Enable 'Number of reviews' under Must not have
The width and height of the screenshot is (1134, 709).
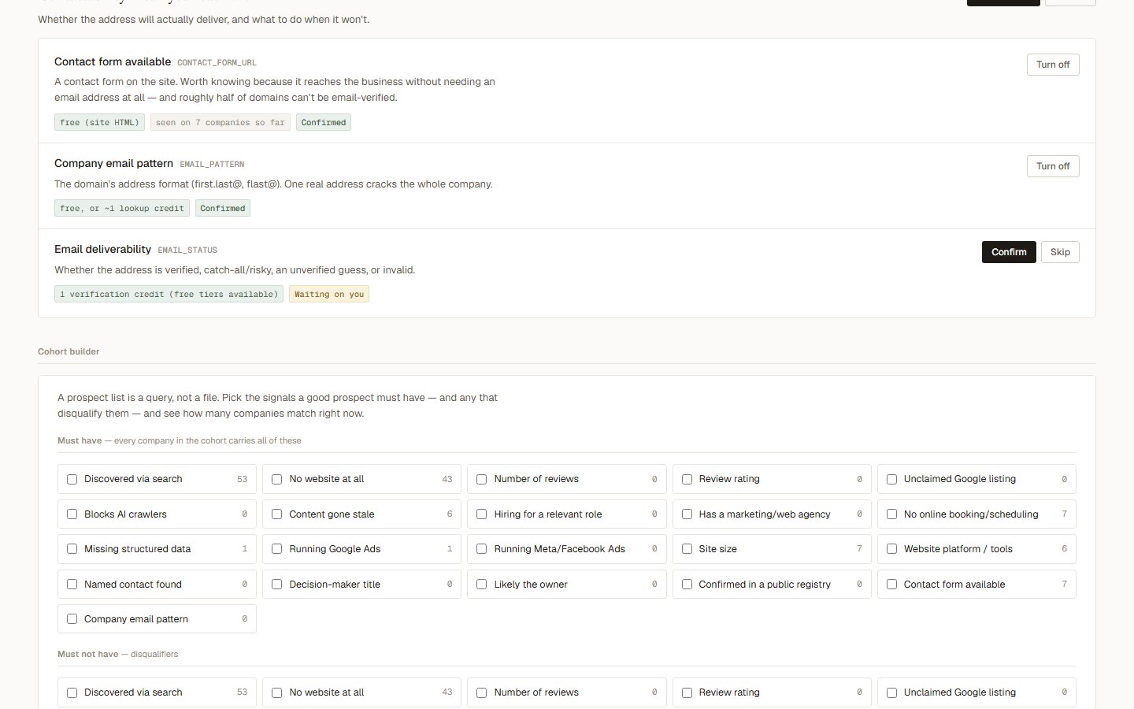(x=482, y=692)
